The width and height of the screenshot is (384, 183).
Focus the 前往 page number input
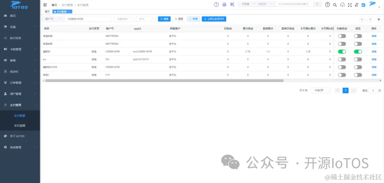click(x=373, y=90)
